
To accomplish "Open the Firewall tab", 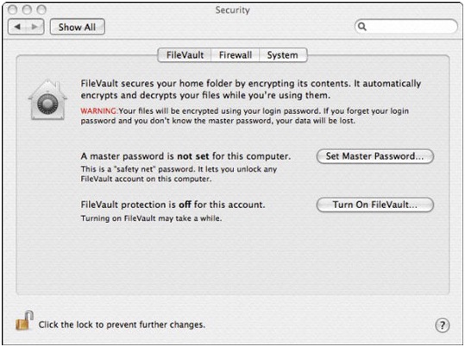I will coord(236,55).
